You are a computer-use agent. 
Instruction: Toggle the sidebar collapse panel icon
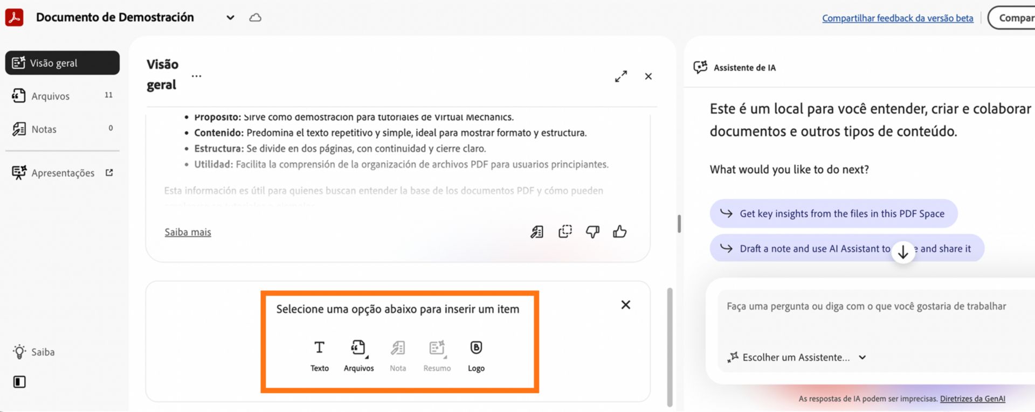19,382
